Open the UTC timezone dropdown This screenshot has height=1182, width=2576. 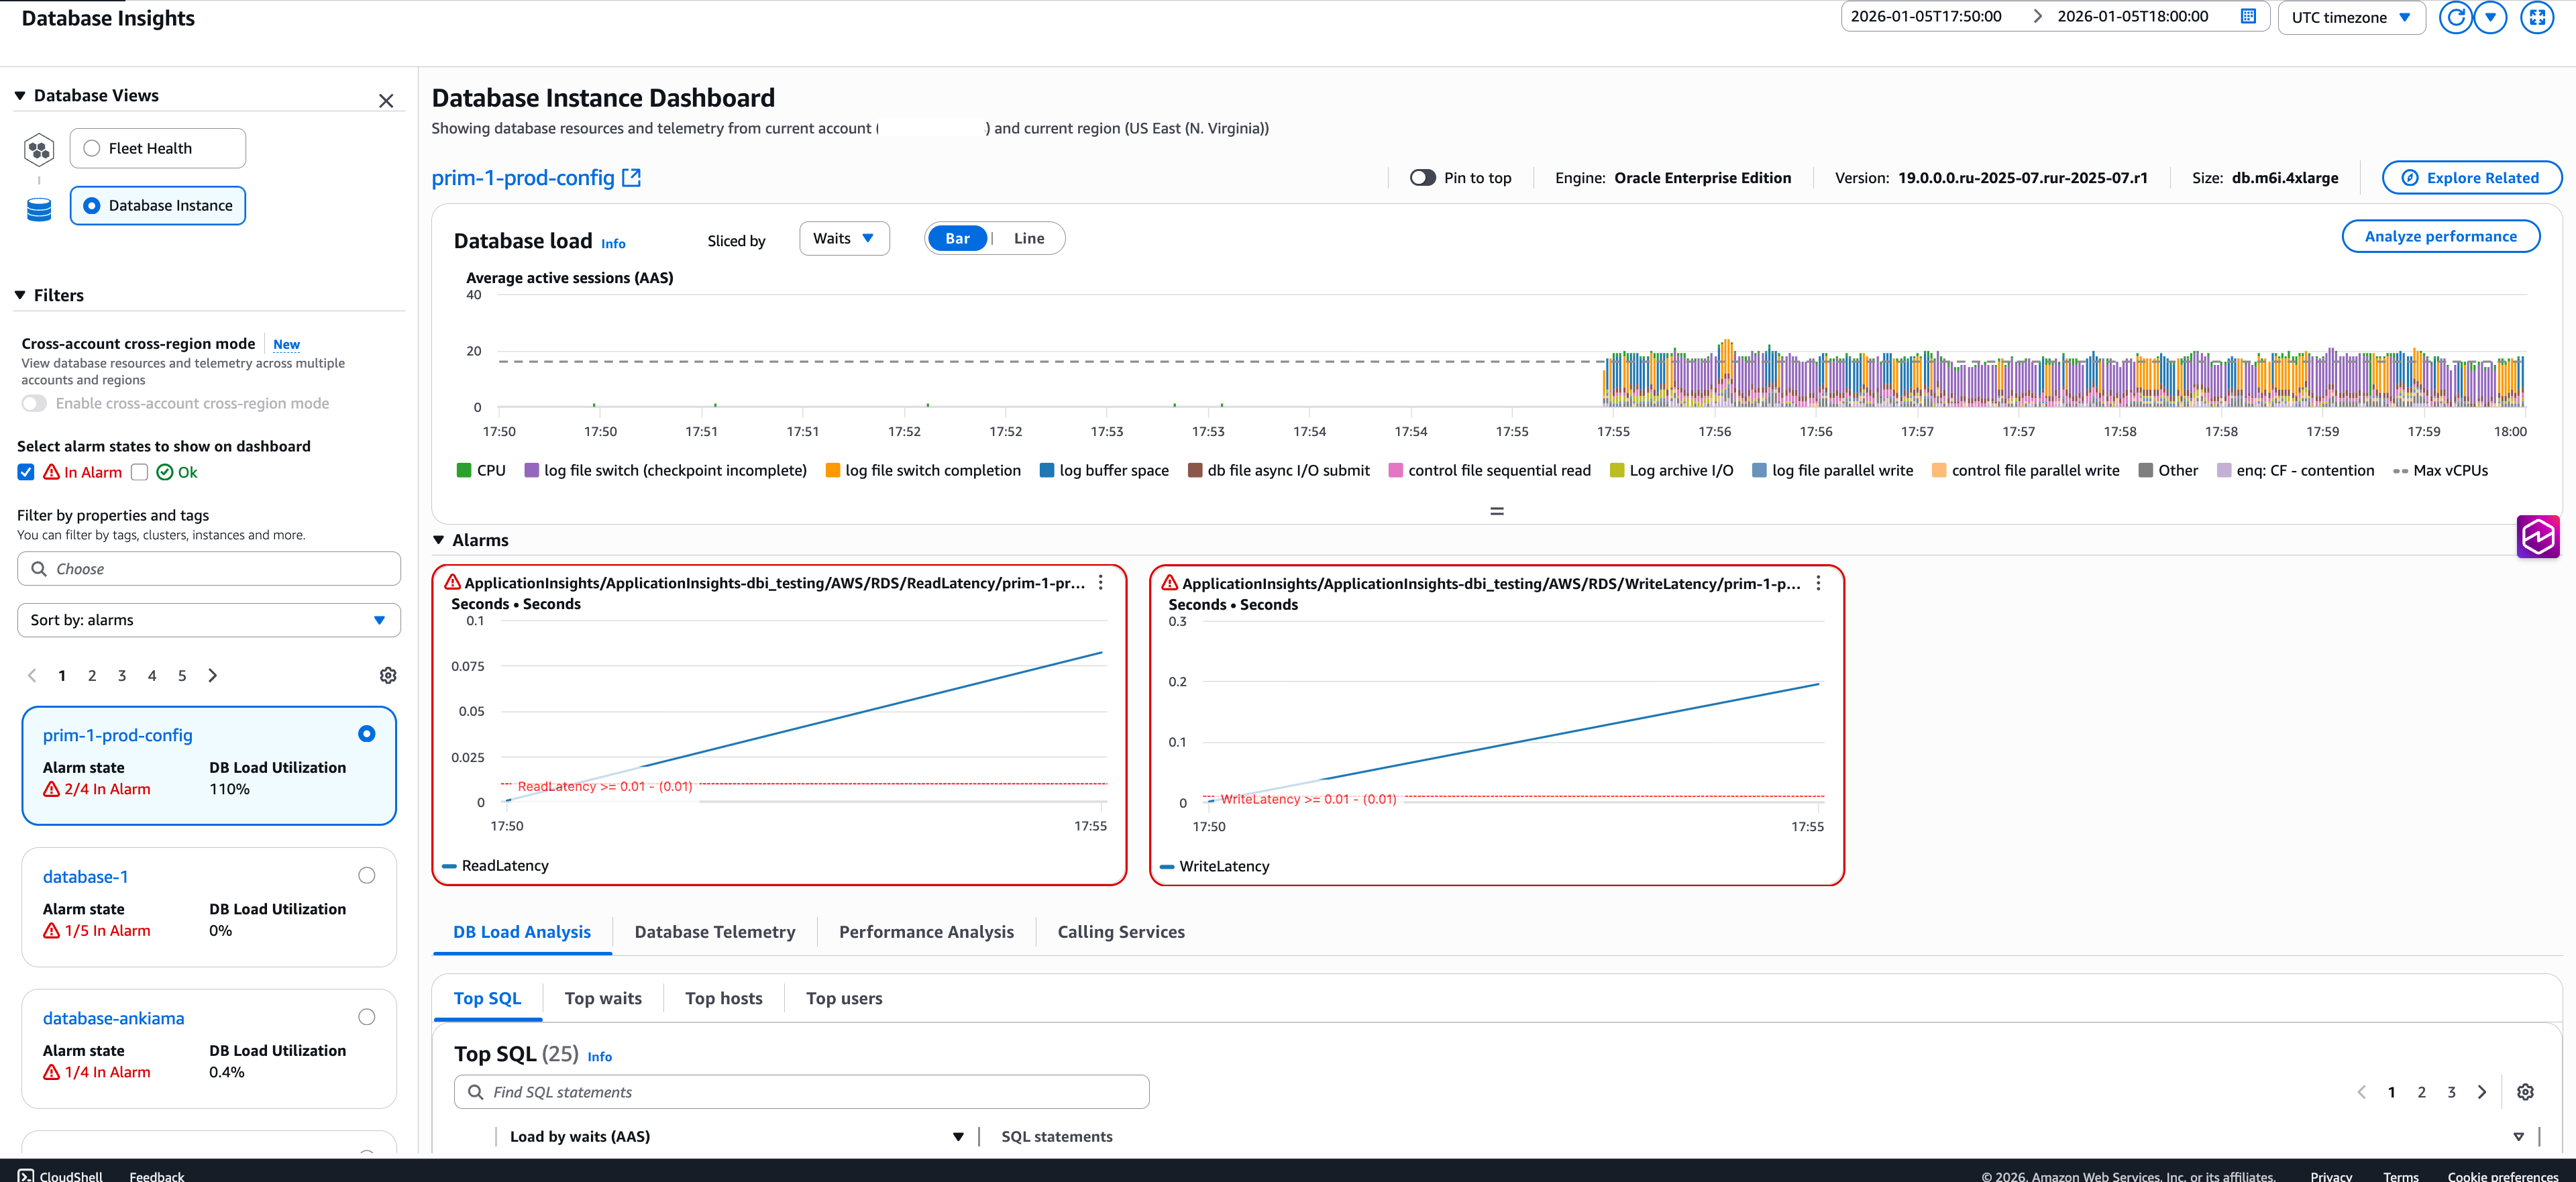2351,17
